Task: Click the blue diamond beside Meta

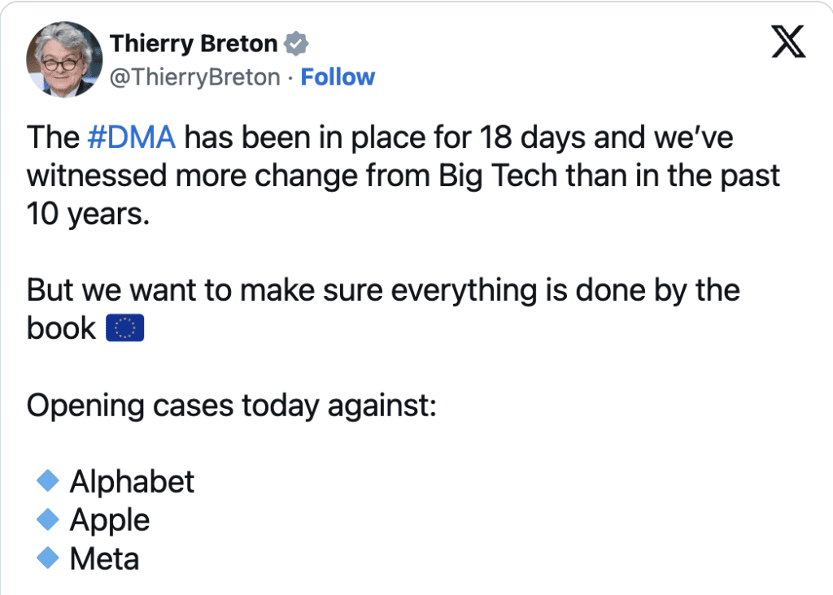Action: click(x=48, y=558)
